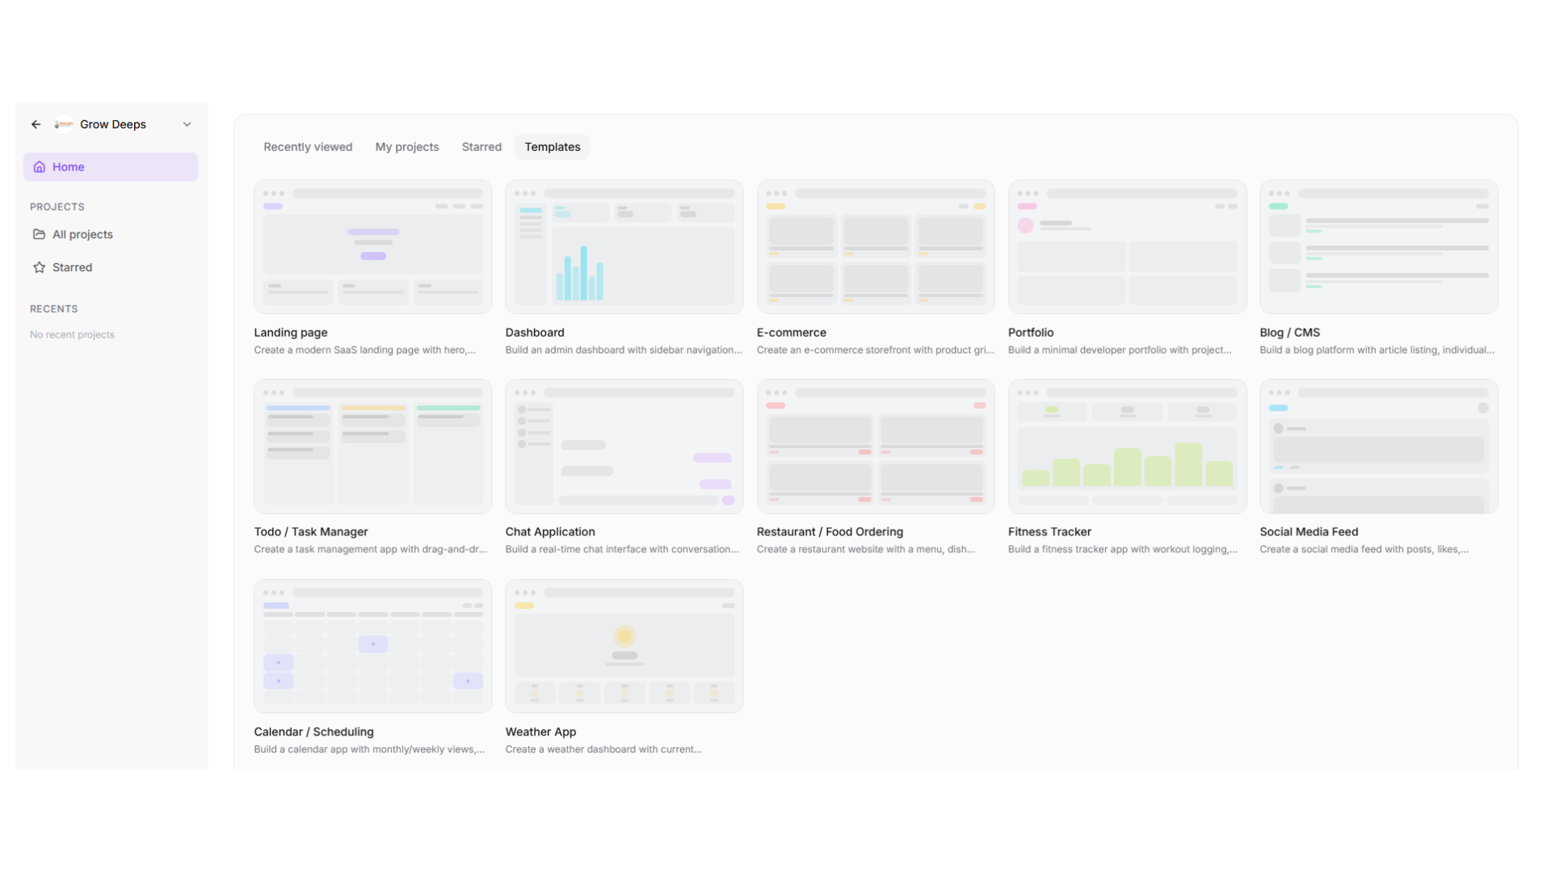Open the Dashboard template thumbnail

point(624,247)
